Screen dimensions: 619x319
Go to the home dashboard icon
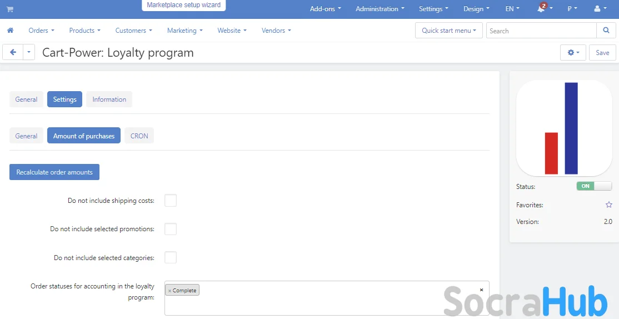pos(10,31)
